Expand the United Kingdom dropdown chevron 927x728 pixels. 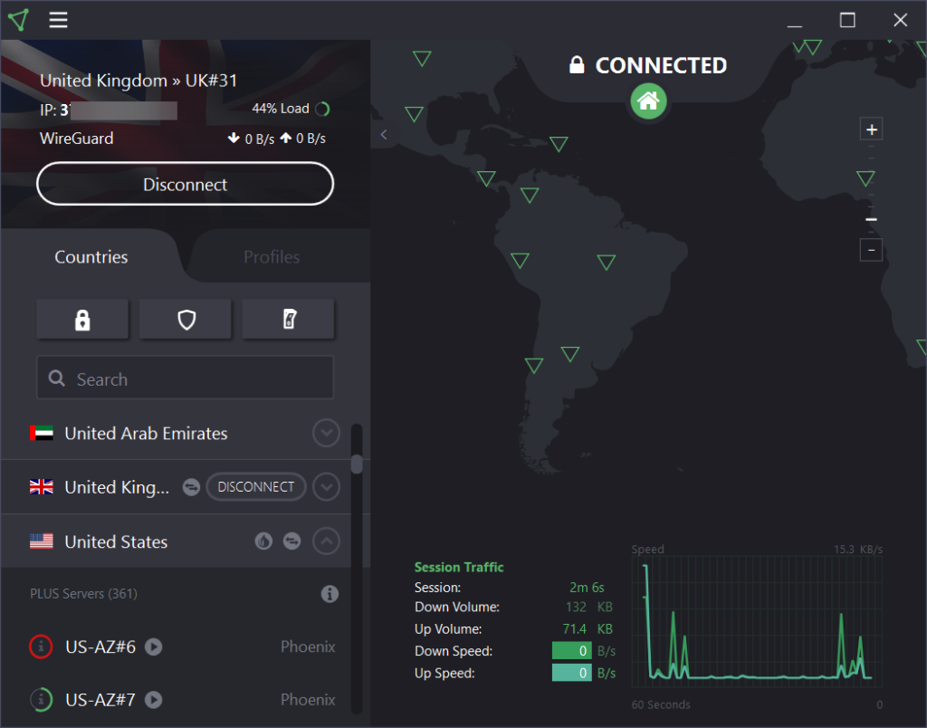[x=326, y=486]
